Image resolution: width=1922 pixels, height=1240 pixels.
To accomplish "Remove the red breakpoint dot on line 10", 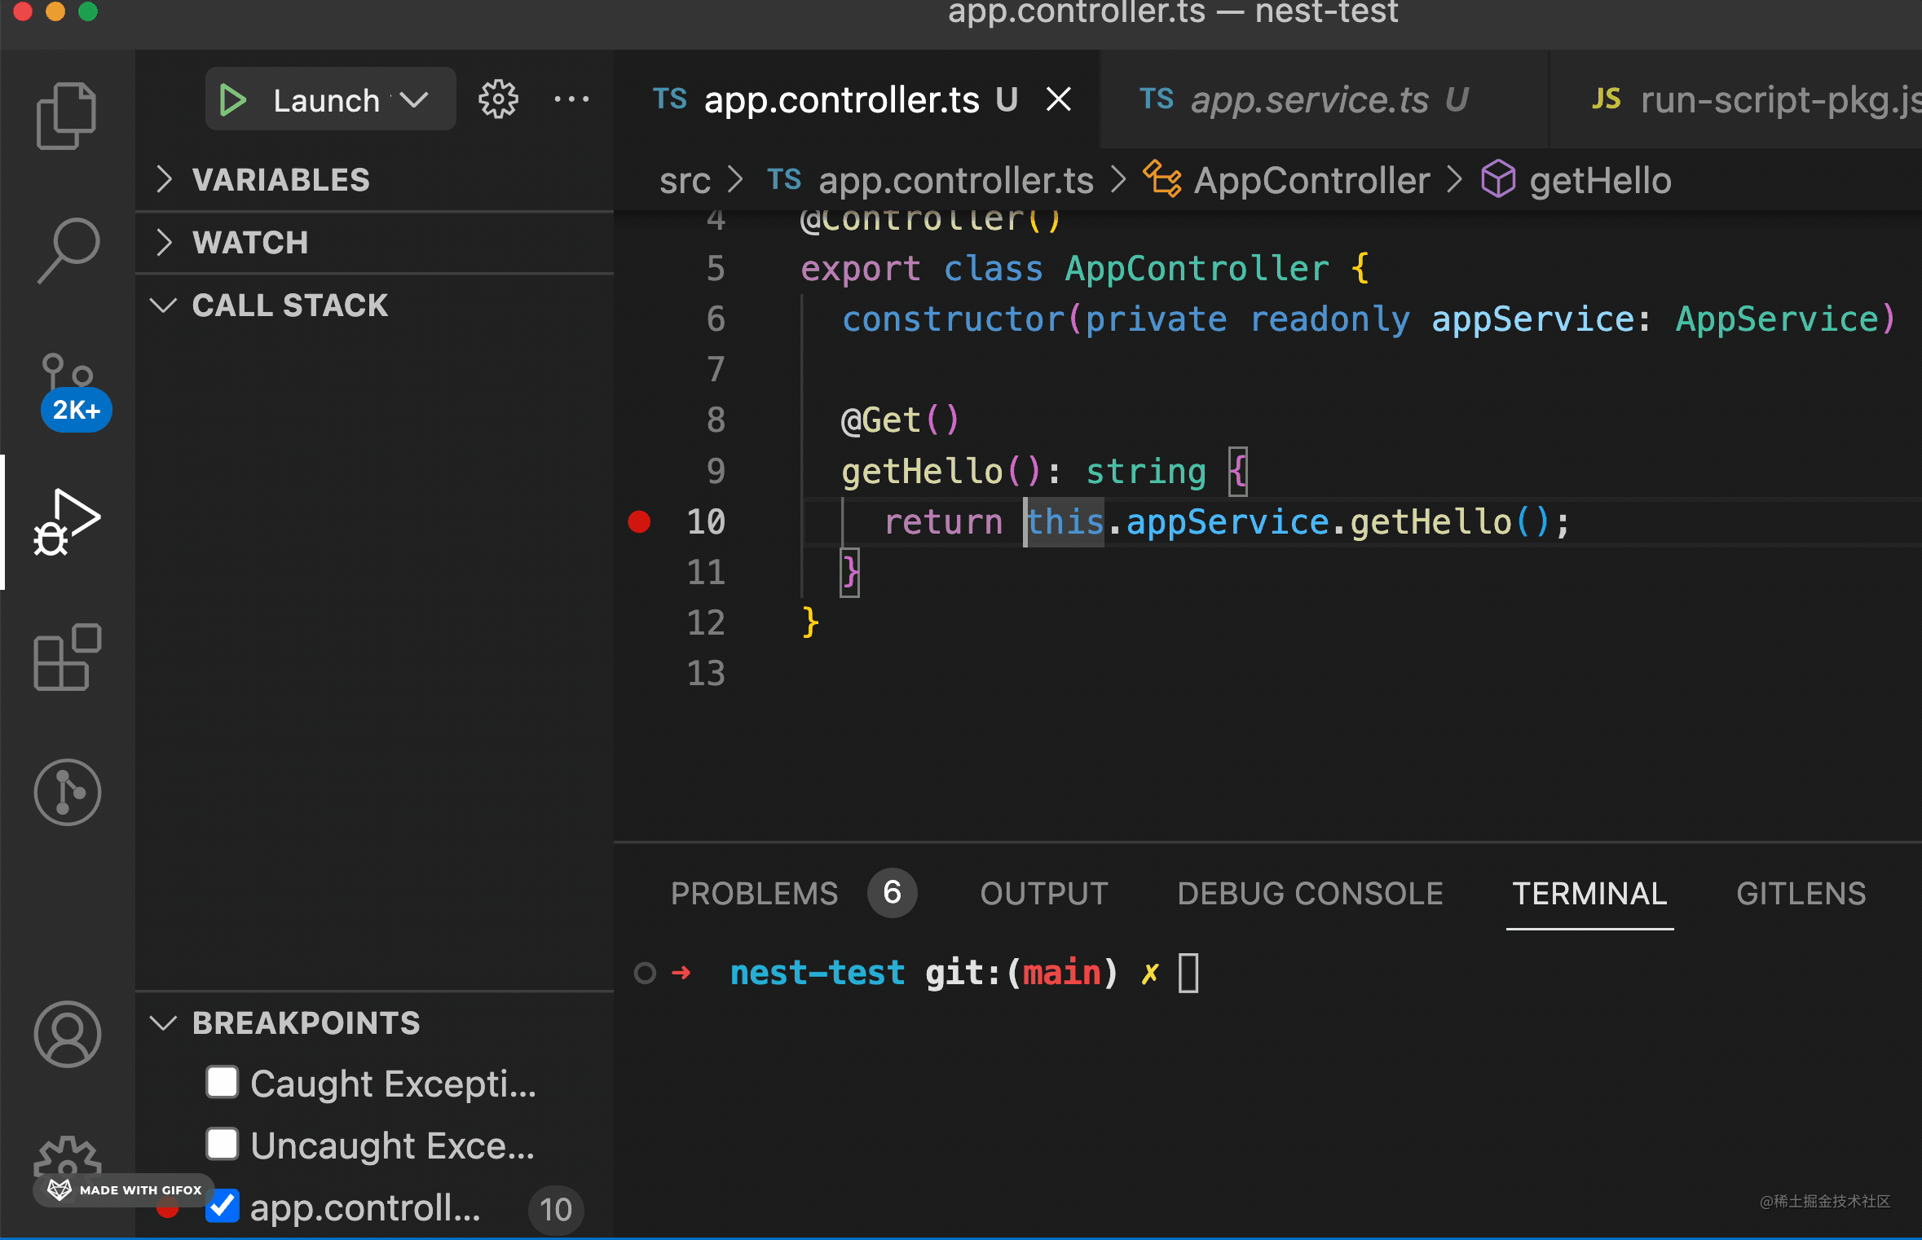I will [639, 521].
